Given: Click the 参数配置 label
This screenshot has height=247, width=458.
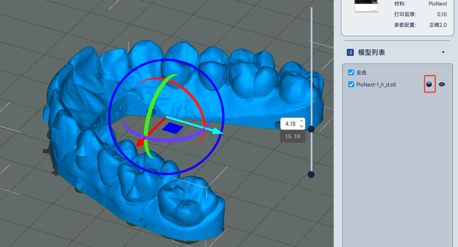Looking at the screenshot, I should click(405, 25).
